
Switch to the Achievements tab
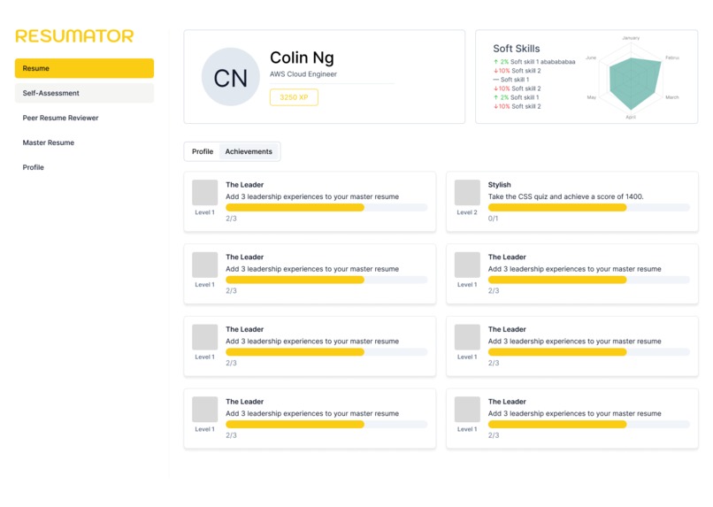pos(249,151)
